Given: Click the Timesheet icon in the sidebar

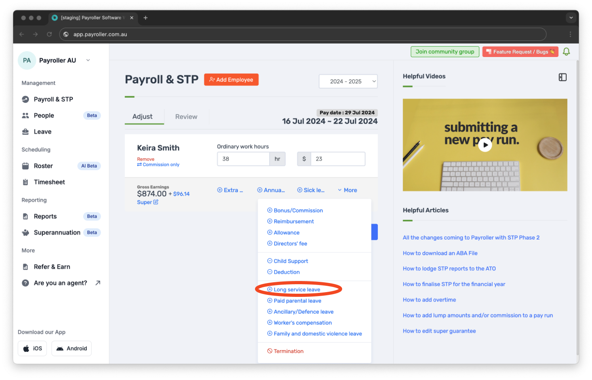Looking at the screenshot, I should (x=25, y=182).
